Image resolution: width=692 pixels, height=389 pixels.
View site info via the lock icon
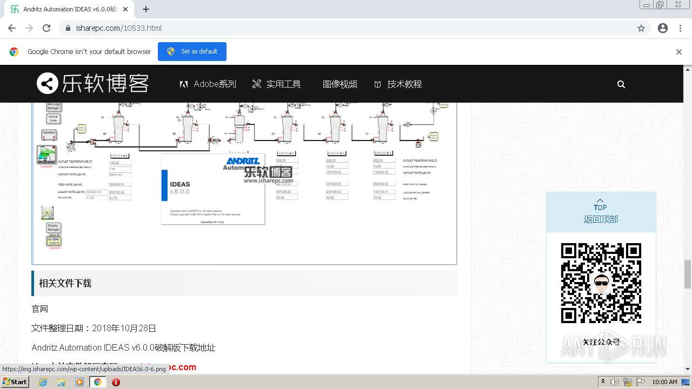[68, 28]
